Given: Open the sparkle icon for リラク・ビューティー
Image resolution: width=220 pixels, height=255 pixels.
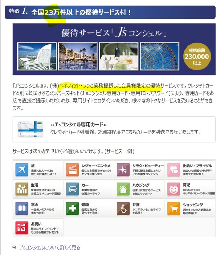Looking at the screenshot, I should click(x=123, y=170).
